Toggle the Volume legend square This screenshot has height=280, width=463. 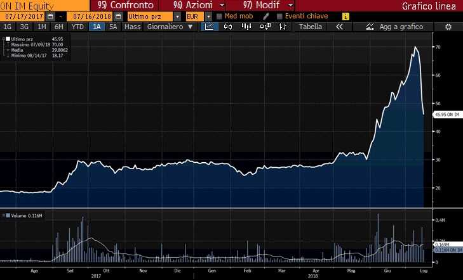click(x=8, y=215)
